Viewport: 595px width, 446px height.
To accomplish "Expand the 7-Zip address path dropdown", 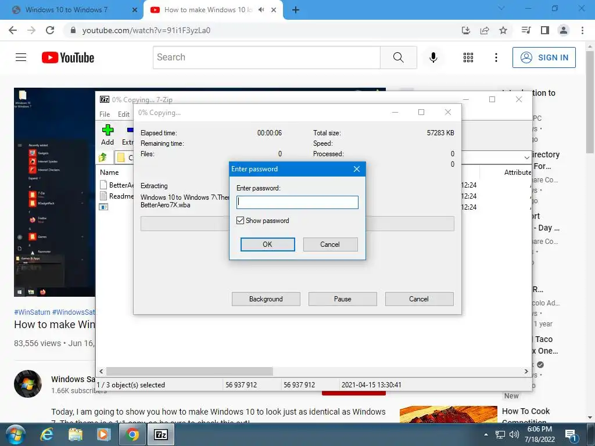I will pyautogui.click(x=526, y=157).
